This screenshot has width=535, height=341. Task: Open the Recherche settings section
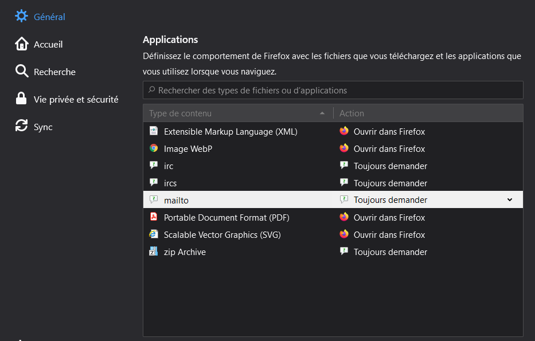(x=54, y=72)
